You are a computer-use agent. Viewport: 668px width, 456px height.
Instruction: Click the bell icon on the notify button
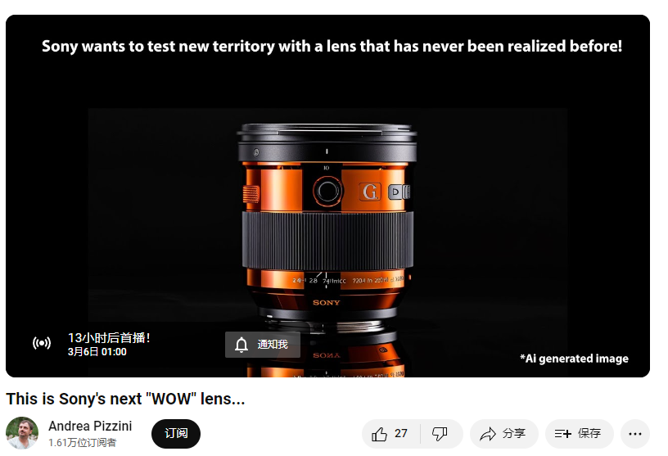(x=241, y=345)
